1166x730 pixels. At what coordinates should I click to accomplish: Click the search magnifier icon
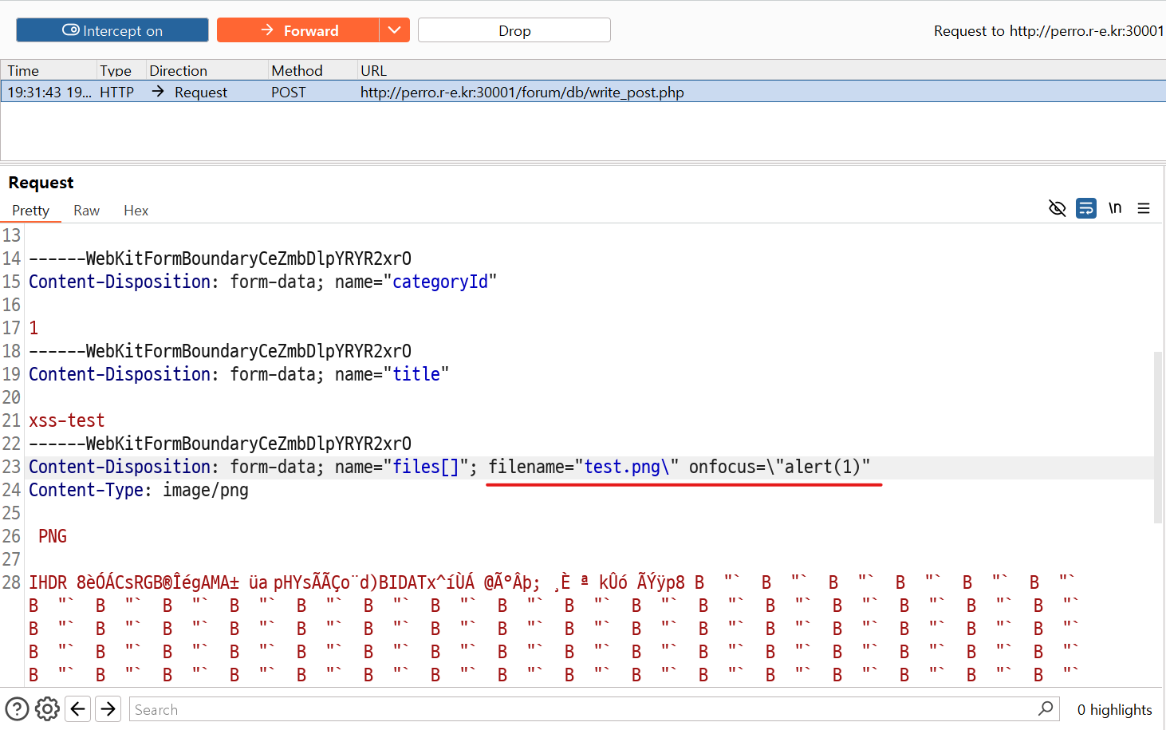1046,708
